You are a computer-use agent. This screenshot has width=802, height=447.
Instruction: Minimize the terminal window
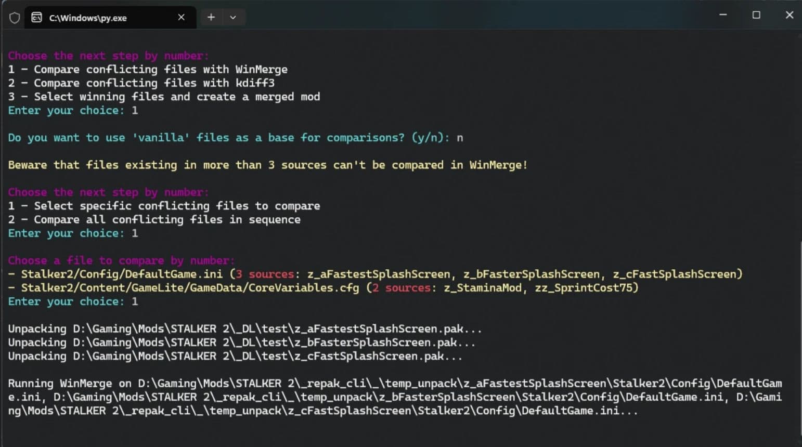(x=723, y=15)
